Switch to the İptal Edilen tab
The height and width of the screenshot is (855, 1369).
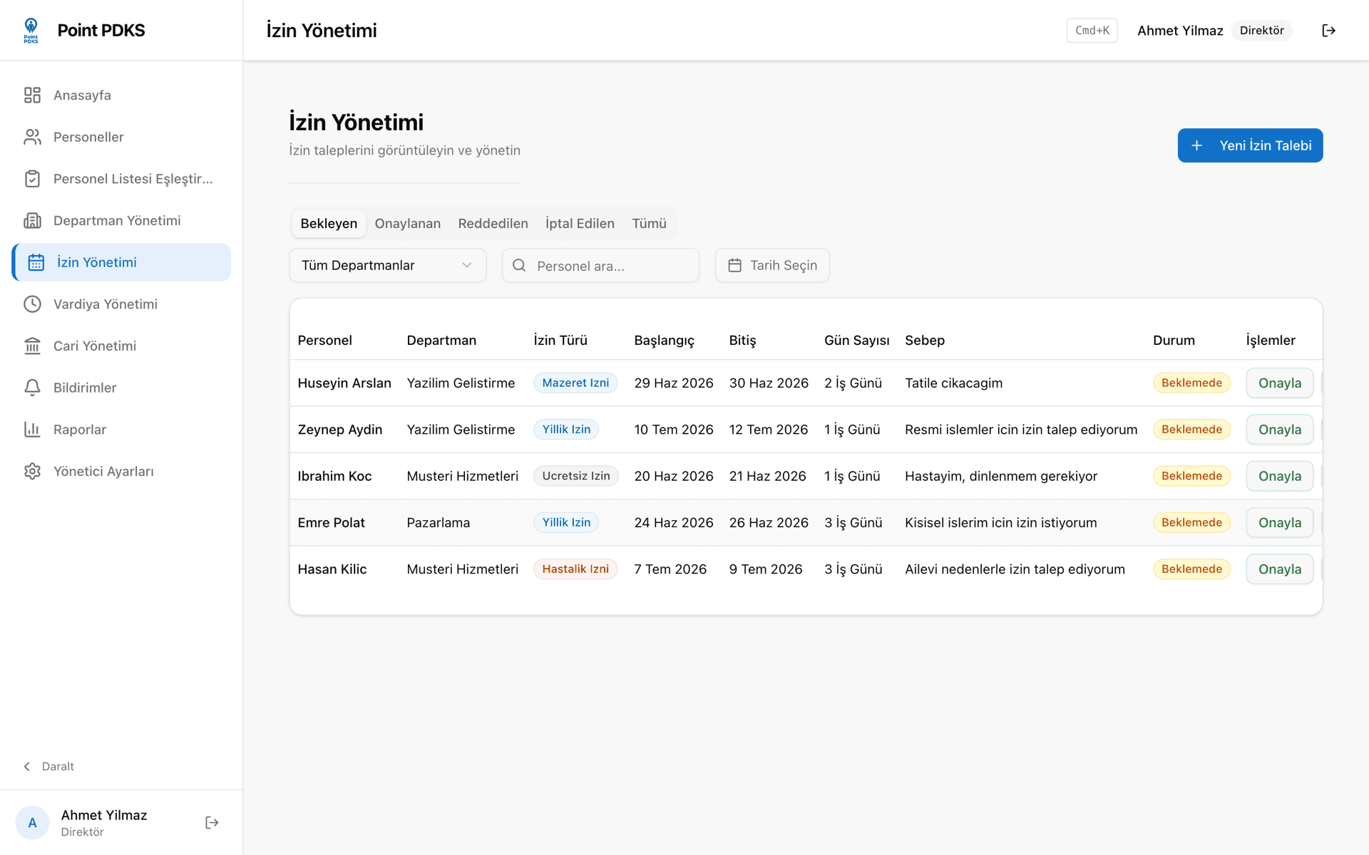(580, 224)
